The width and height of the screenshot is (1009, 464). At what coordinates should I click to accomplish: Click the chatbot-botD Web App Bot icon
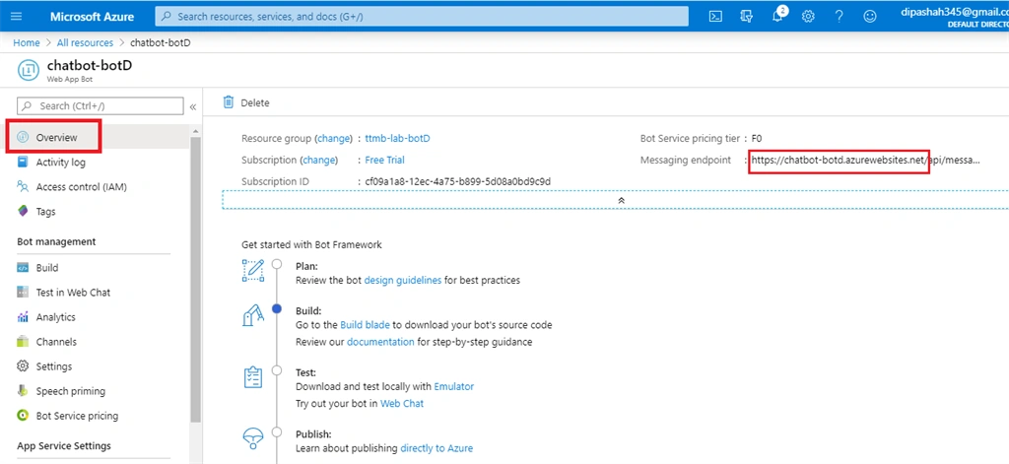29,70
